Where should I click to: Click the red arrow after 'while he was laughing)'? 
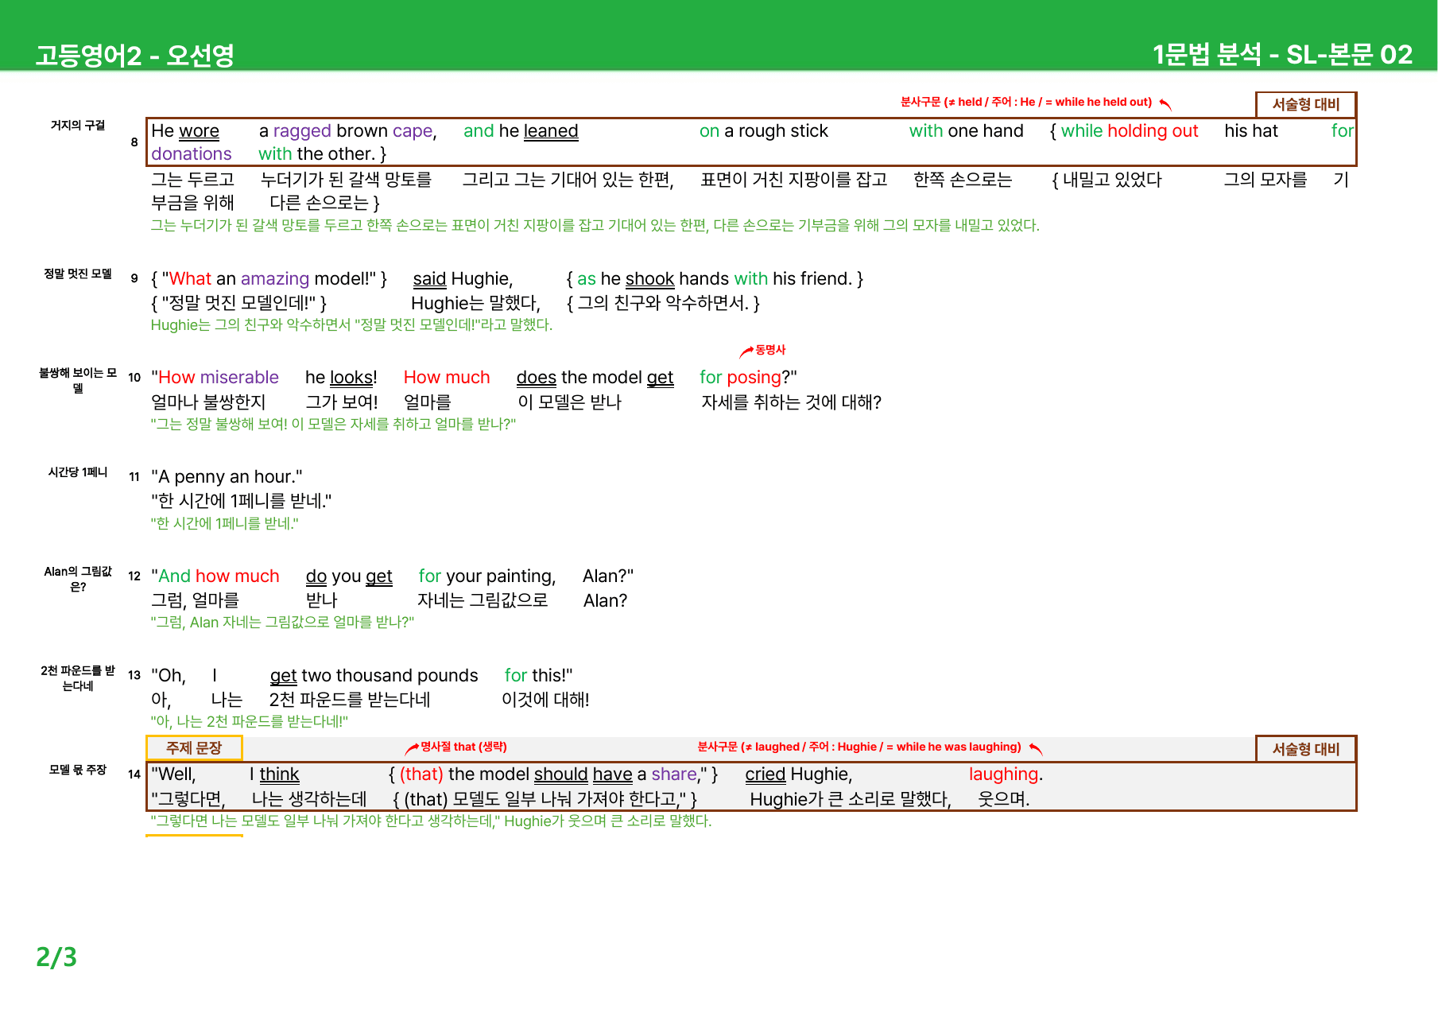click(x=1035, y=748)
